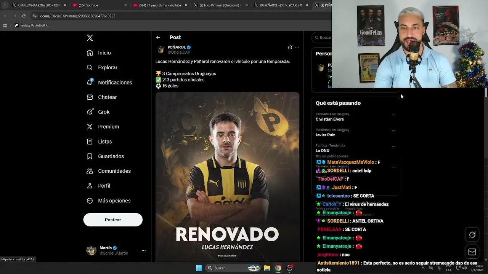
Task: Open Martín profile avatar at bottom
Action: point(91,250)
